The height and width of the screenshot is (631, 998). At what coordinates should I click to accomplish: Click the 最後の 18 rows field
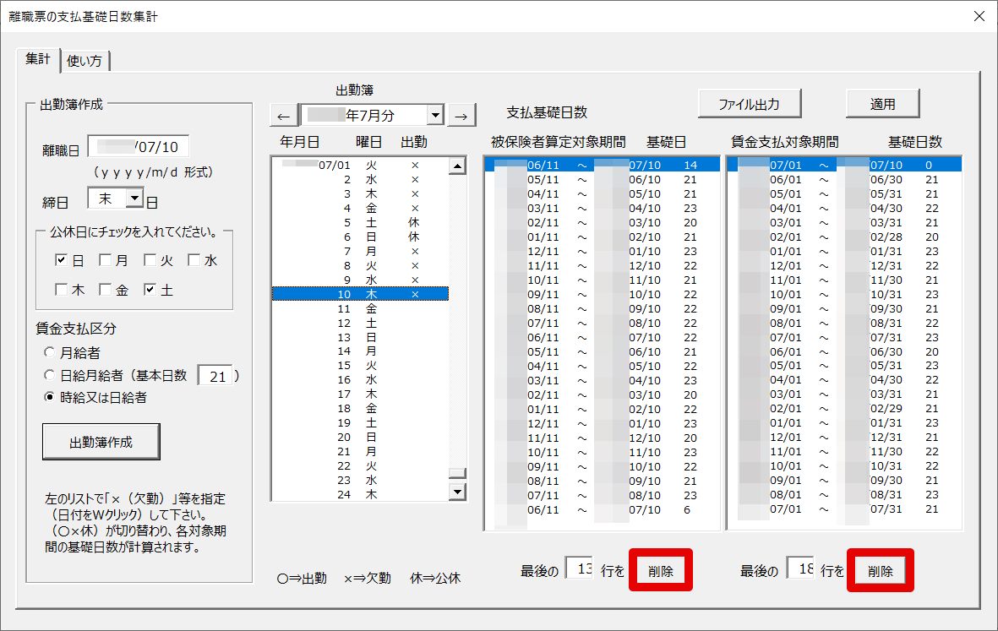tap(801, 568)
